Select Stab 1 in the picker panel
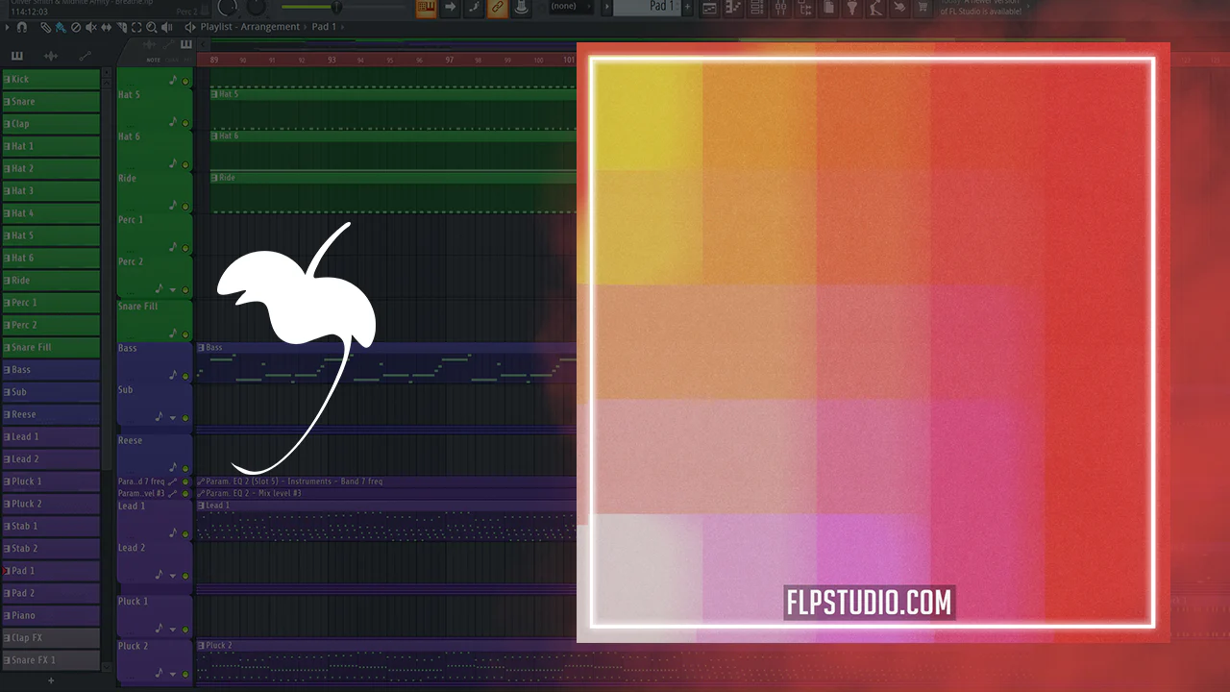Viewport: 1230px width, 692px height. [x=51, y=526]
